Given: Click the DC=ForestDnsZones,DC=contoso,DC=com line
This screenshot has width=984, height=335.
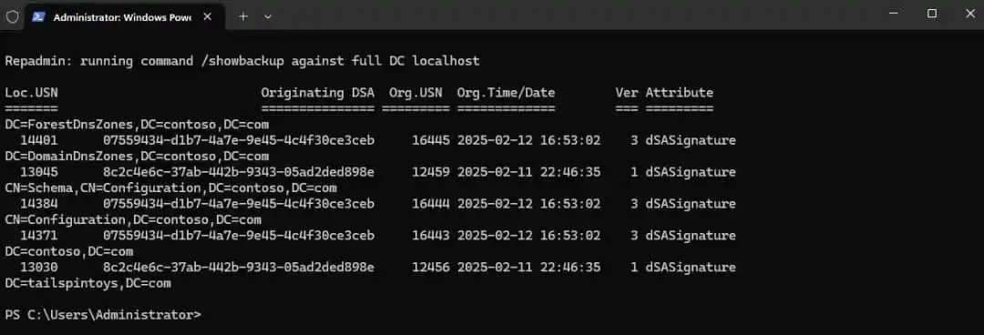Looking at the screenshot, I should pos(137,124).
